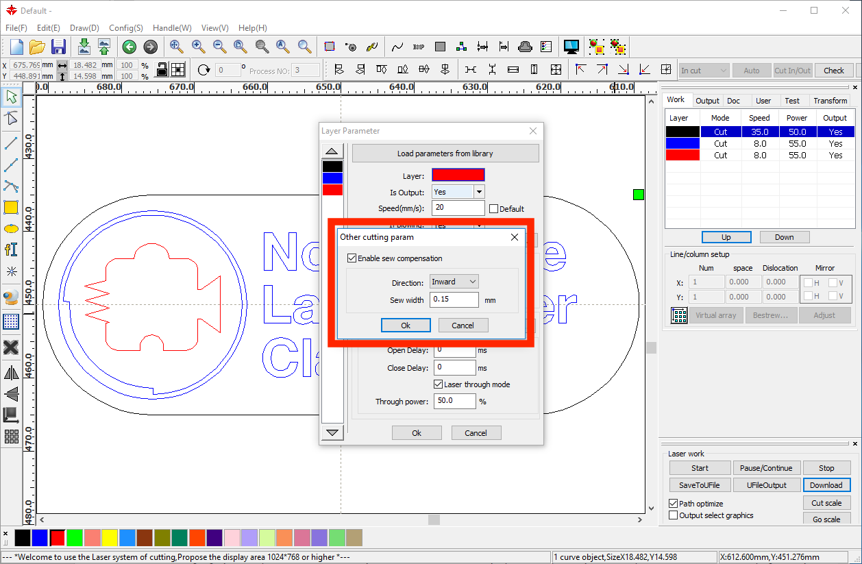This screenshot has height=564, width=862.
Task: Click the Download button in Laser work
Action: pyautogui.click(x=826, y=485)
